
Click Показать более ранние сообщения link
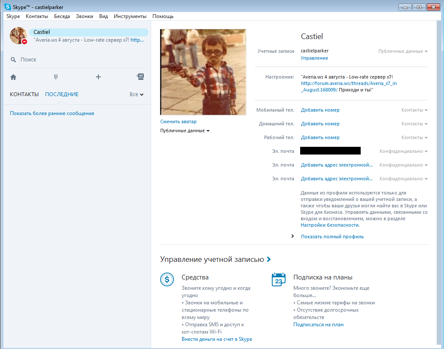click(52, 113)
